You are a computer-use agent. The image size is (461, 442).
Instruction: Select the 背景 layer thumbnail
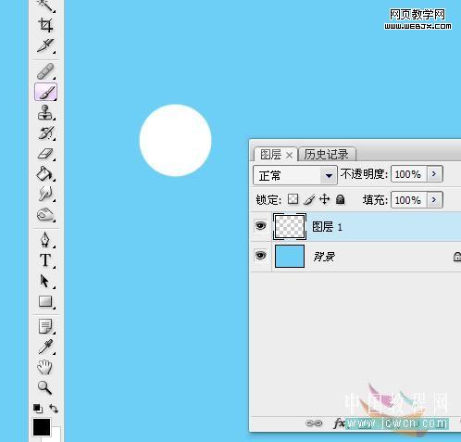[290, 256]
